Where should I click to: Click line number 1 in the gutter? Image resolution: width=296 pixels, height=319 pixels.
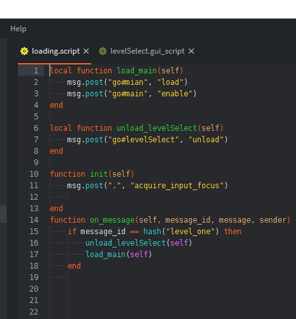pos(36,71)
